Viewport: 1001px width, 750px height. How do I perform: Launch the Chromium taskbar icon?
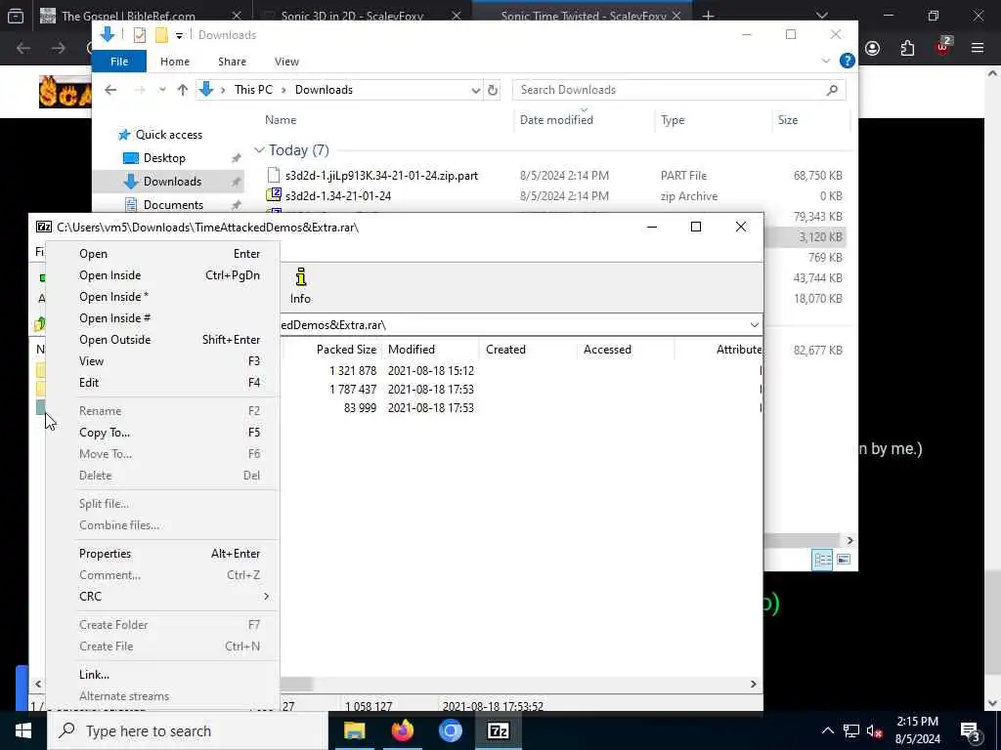pos(450,730)
